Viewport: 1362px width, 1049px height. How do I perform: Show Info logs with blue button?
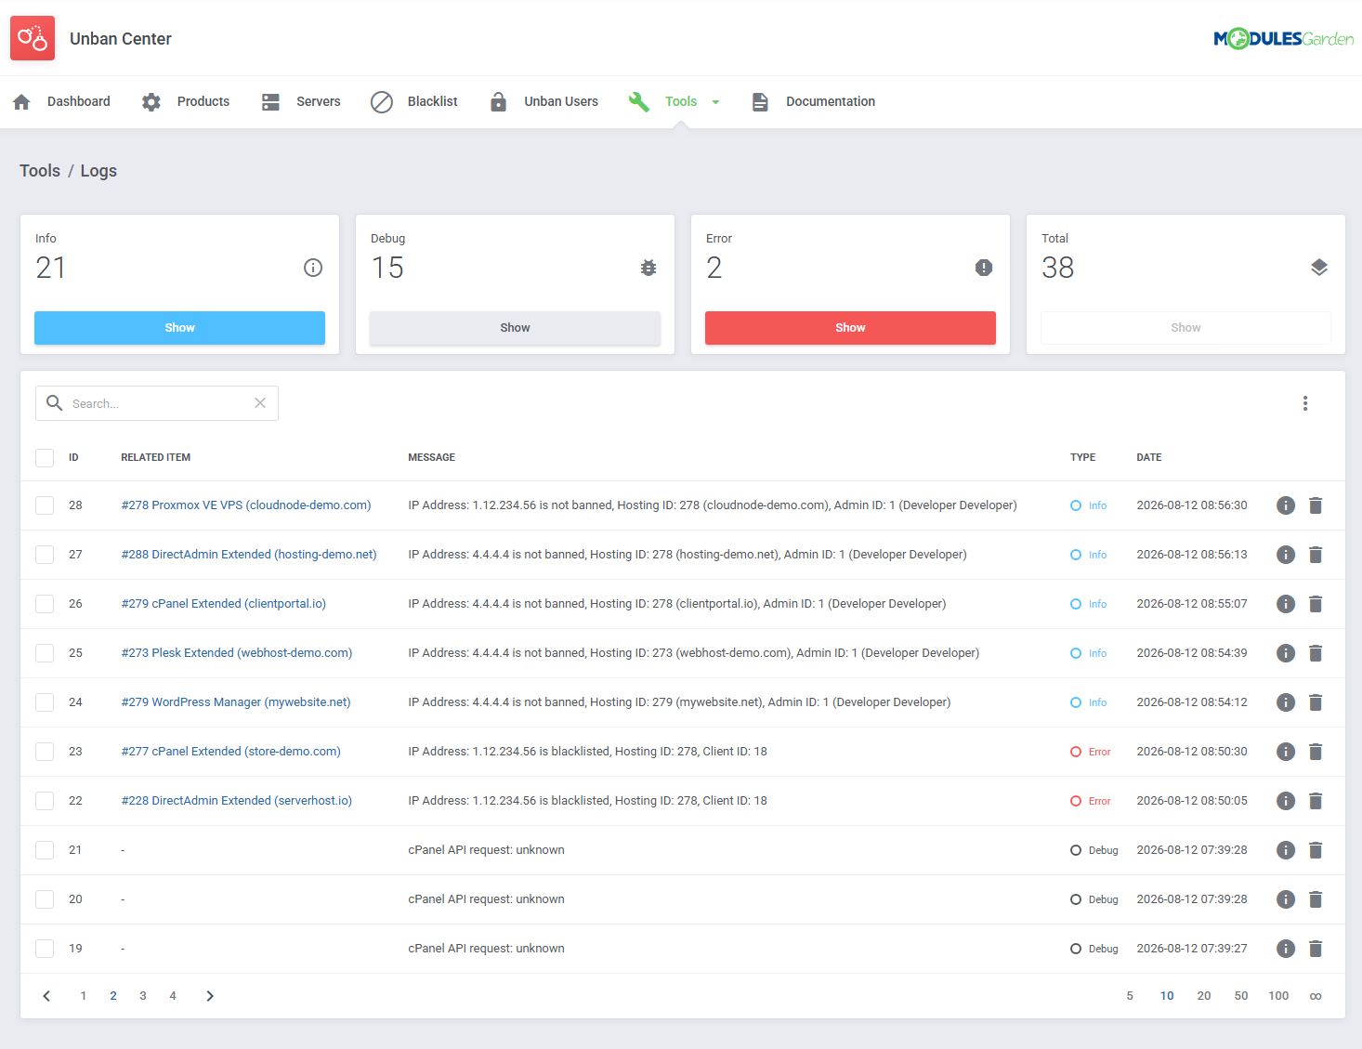tap(179, 328)
